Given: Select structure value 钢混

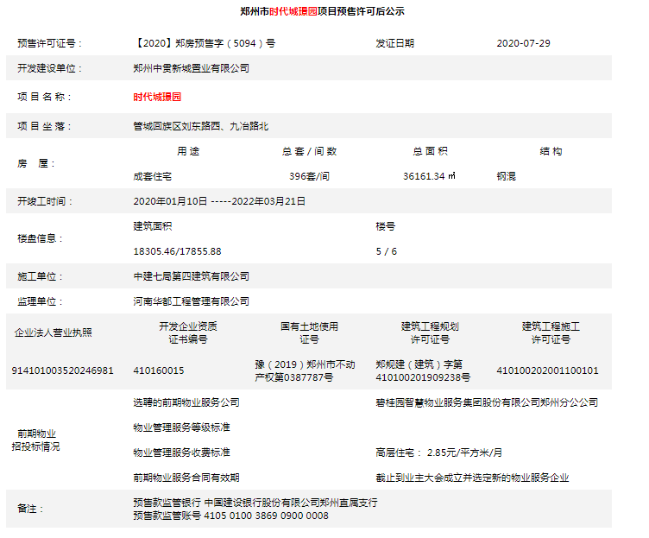Looking at the screenshot, I should pyautogui.click(x=507, y=176).
